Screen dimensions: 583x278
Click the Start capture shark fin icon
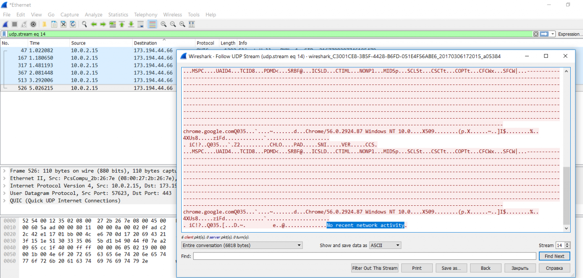tap(5, 24)
